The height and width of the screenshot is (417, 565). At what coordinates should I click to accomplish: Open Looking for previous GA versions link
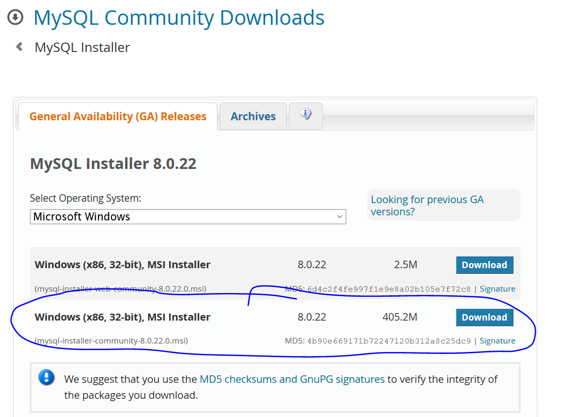(x=427, y=205)
